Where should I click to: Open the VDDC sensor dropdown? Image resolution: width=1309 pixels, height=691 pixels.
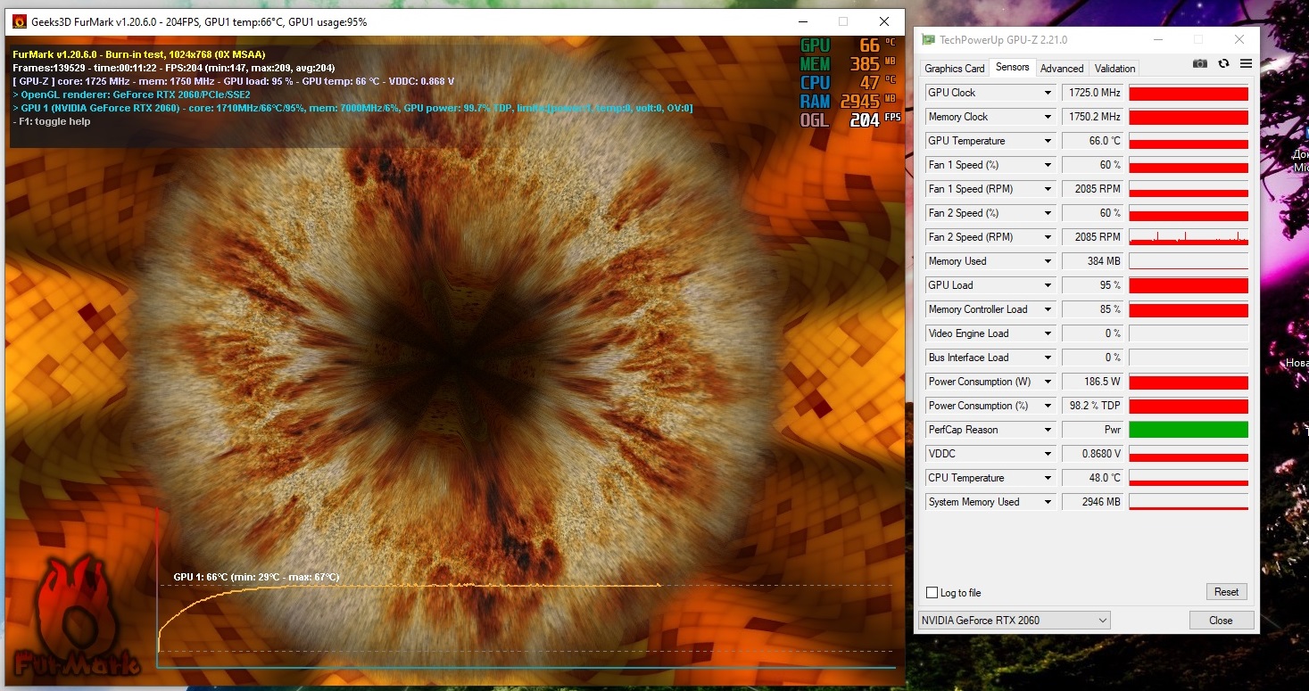tap(1048, 454)
